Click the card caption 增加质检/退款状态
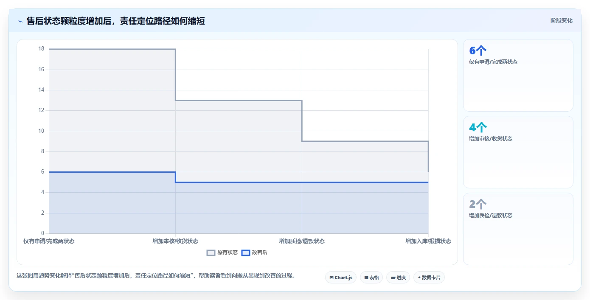 click(491, 216)
